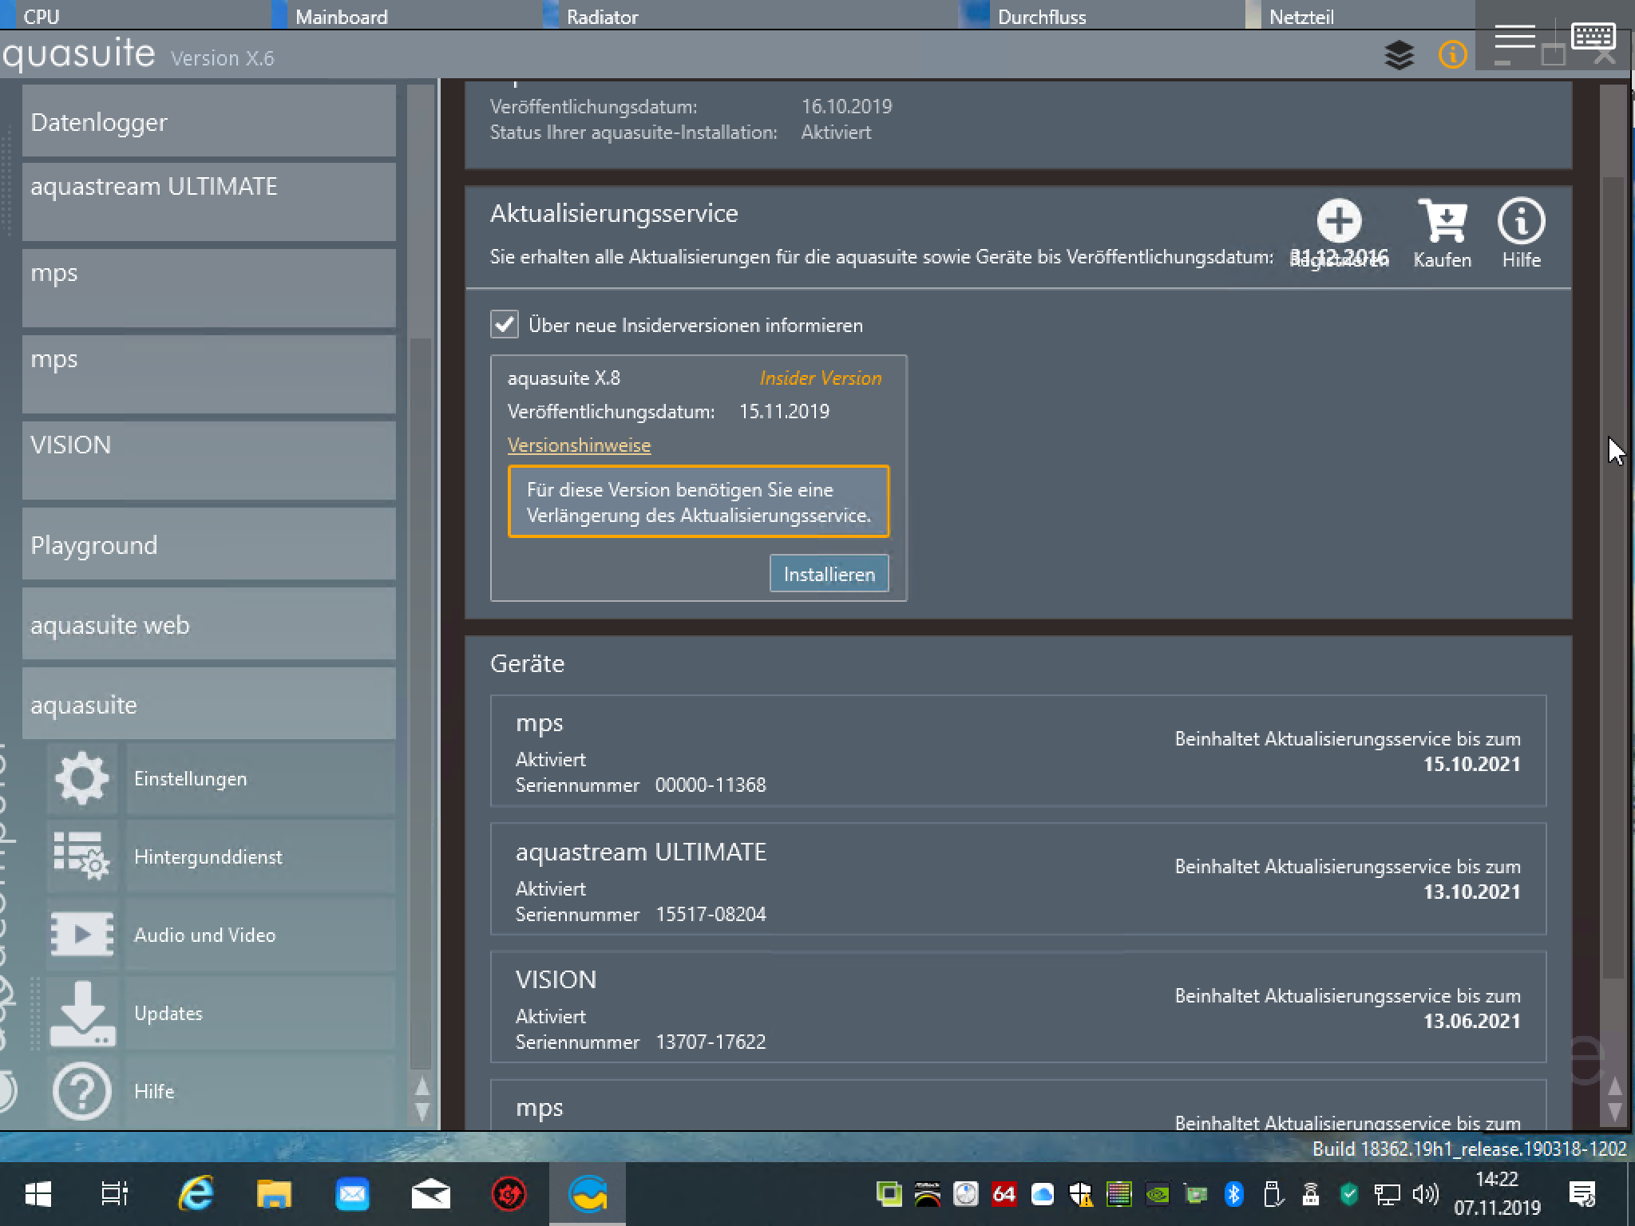Click the orange info icon in title bar
The image size is (1635, 1226).
1452,55
